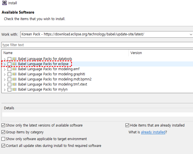Select Babel Language Packs for modeling.emf row text

pyautogui.click(x=49, y=69)
